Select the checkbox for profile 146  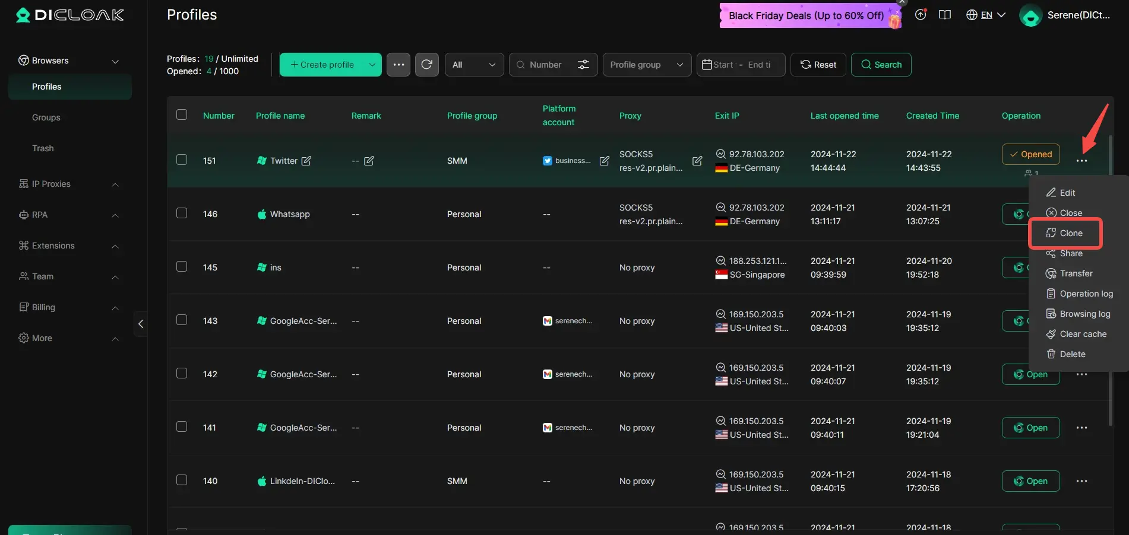tap(182, 213)
